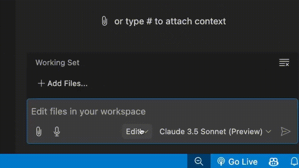Open notifications bell in status bar
This screenshot has width=299, height=168.
(x=294, y=161)
